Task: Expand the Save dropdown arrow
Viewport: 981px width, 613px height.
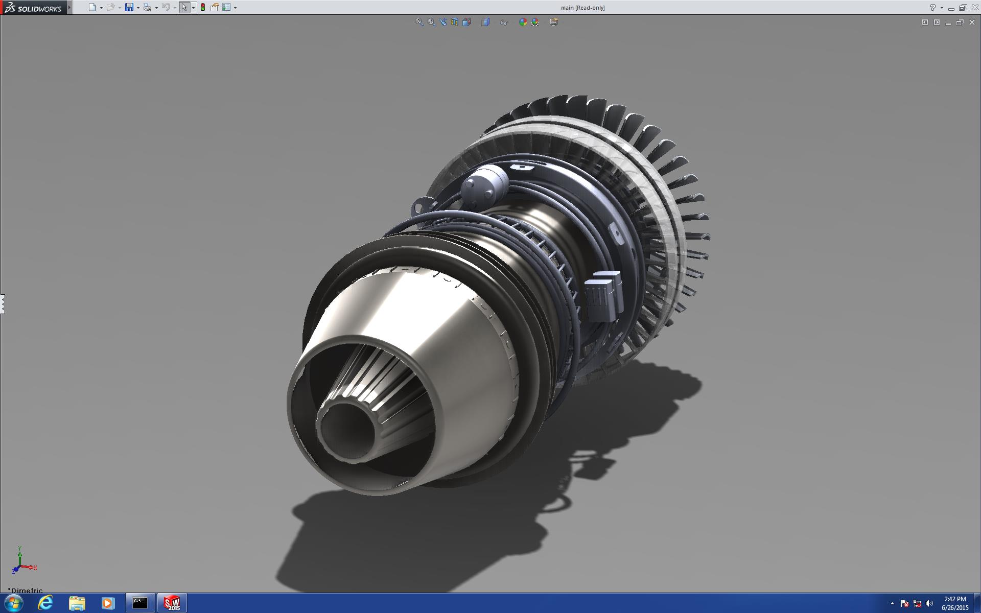Action: (x=138, y=8)
